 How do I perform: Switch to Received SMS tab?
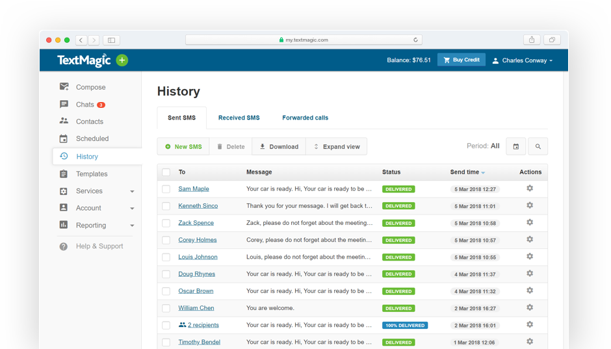[239, 118]
